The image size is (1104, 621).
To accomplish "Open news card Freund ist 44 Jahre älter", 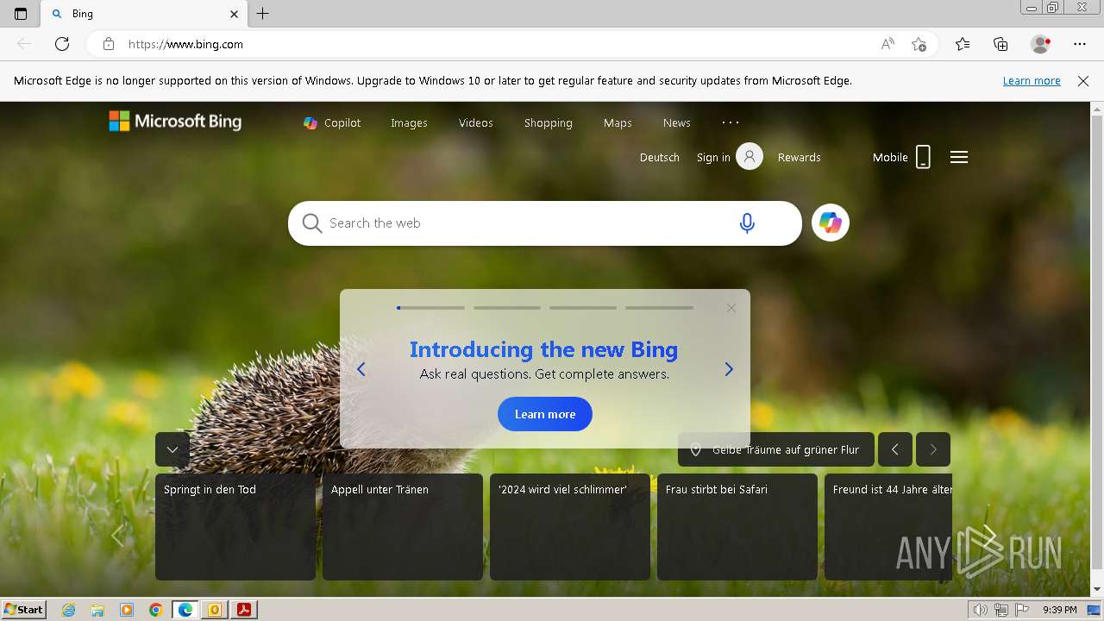I will pos(888,527).
